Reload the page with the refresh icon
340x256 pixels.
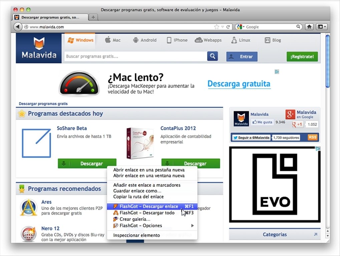(x=228, y=27)
